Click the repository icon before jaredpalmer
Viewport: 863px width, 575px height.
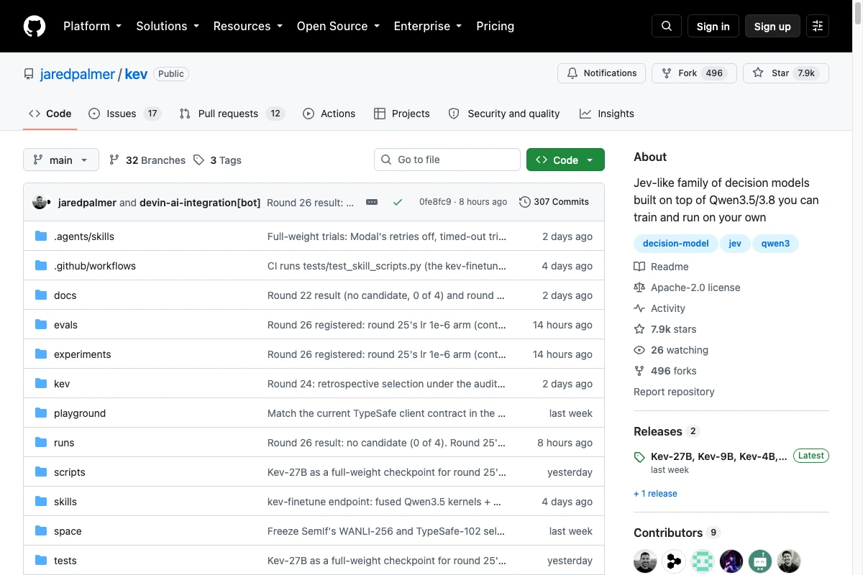29,74
